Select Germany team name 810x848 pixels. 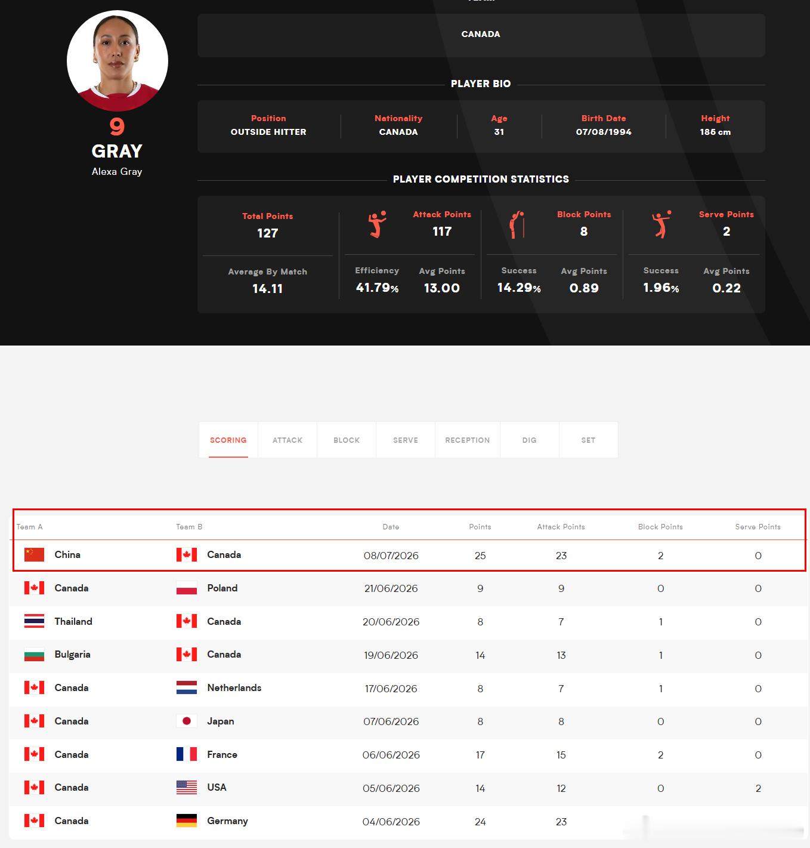point(228,821)
